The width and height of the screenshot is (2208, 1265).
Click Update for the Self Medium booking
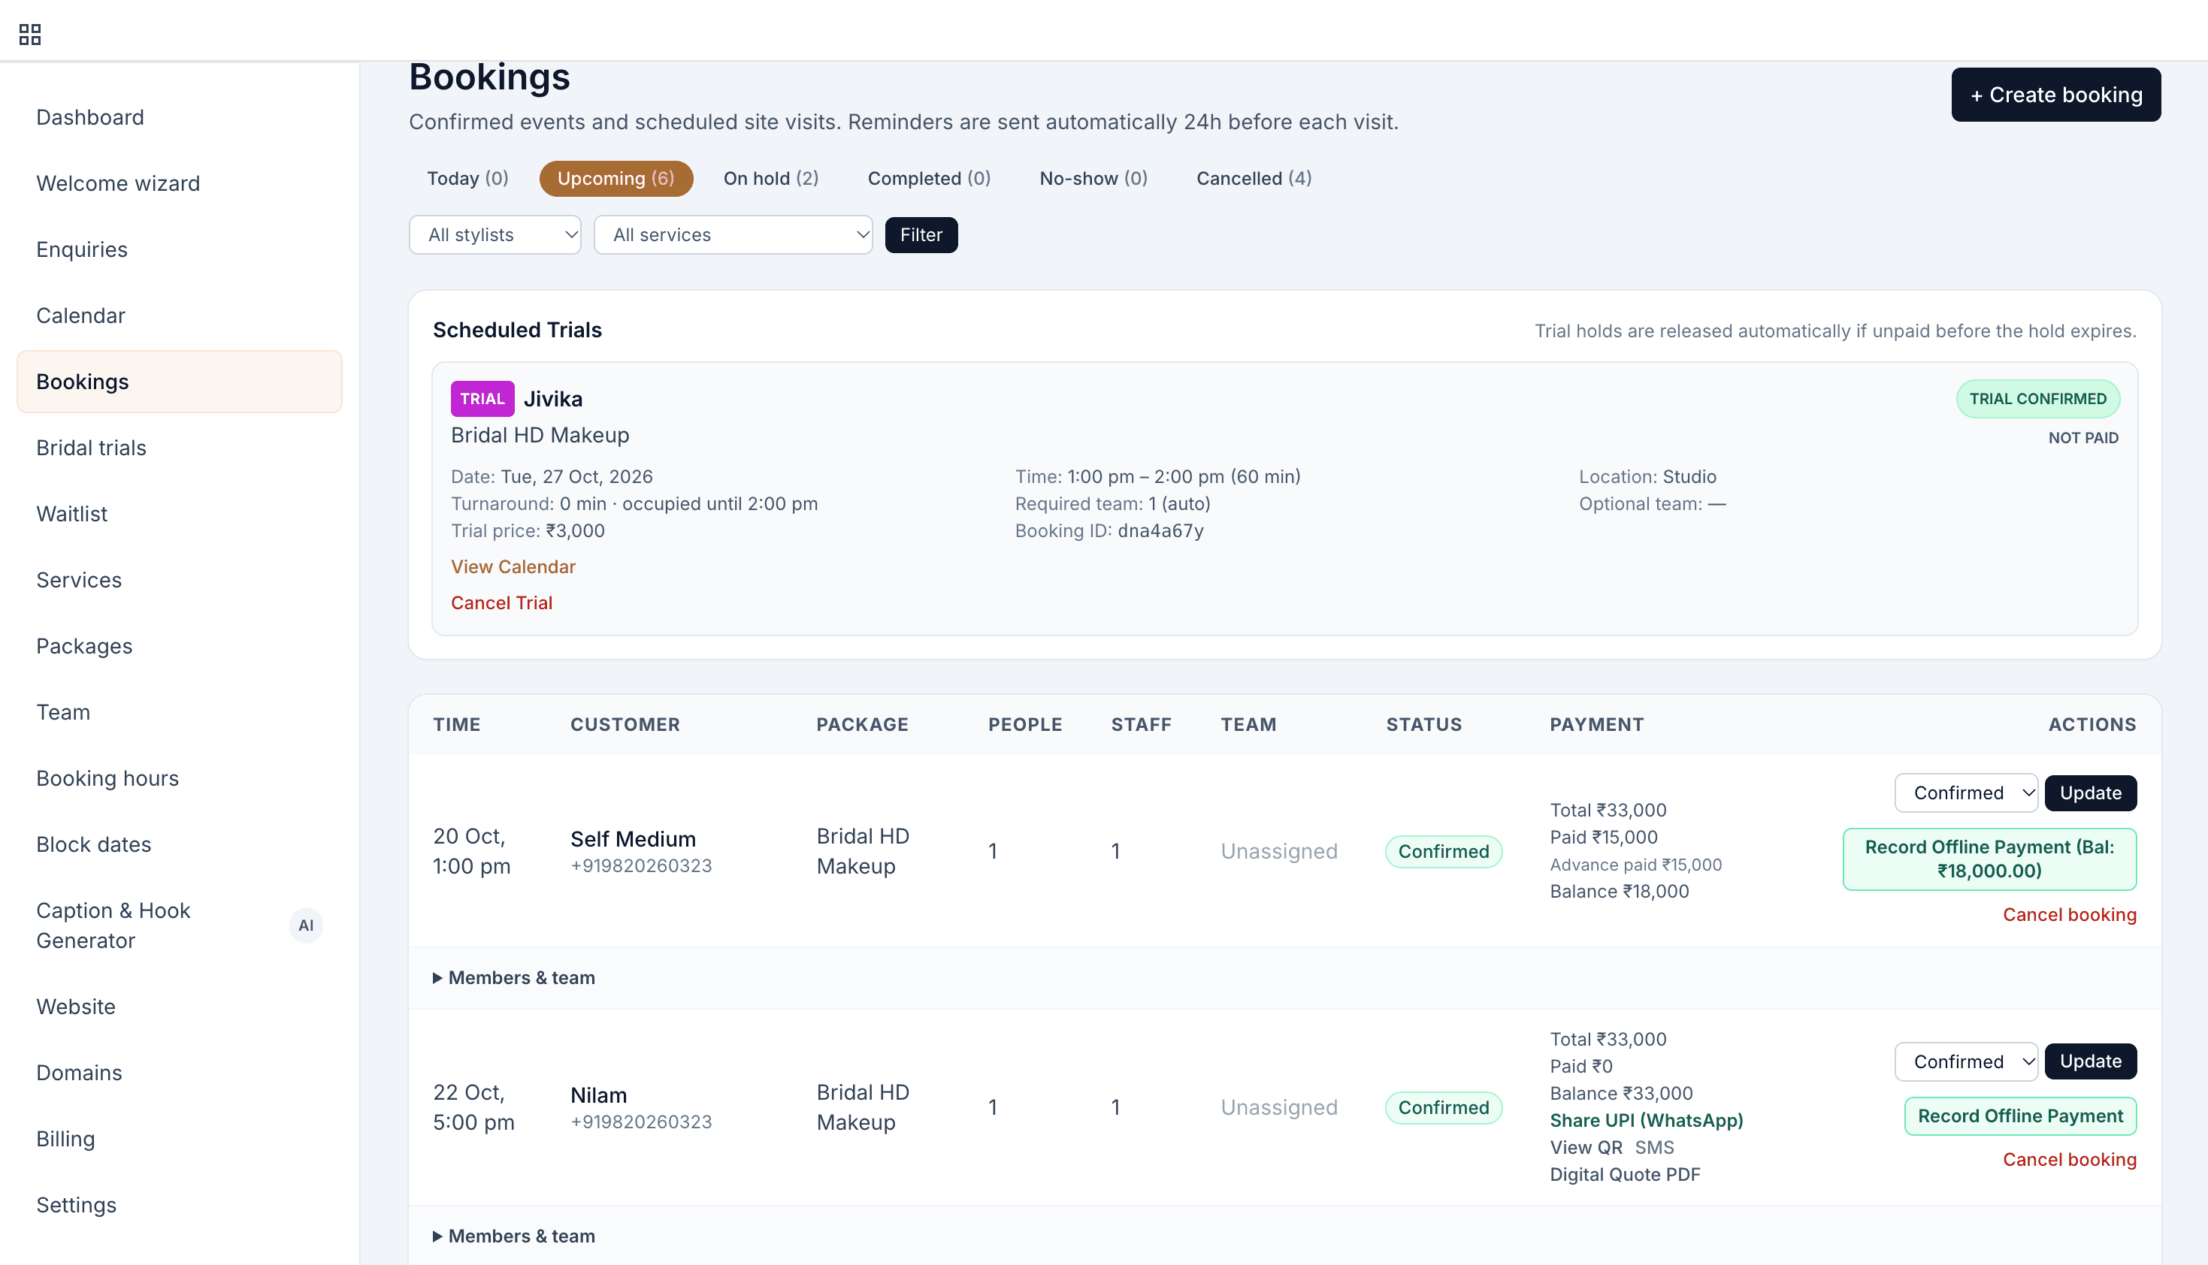tap(2091, 793)
